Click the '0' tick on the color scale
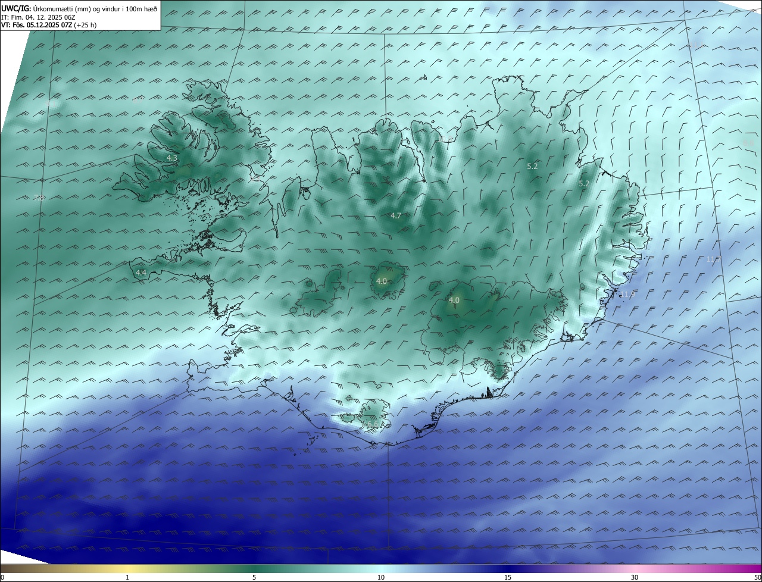 2,577
